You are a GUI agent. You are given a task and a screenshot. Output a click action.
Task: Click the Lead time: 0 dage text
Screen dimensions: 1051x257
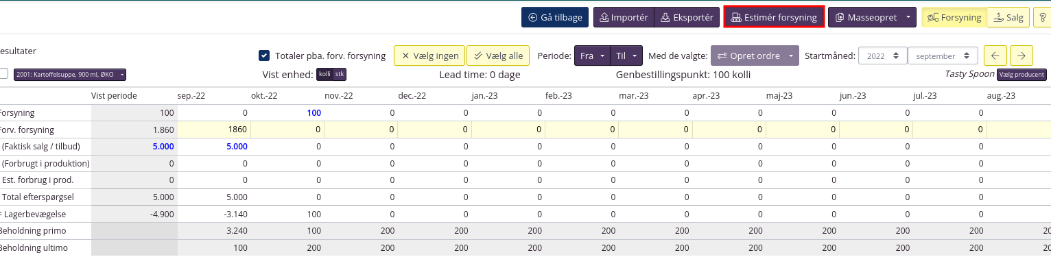(480, 74)
